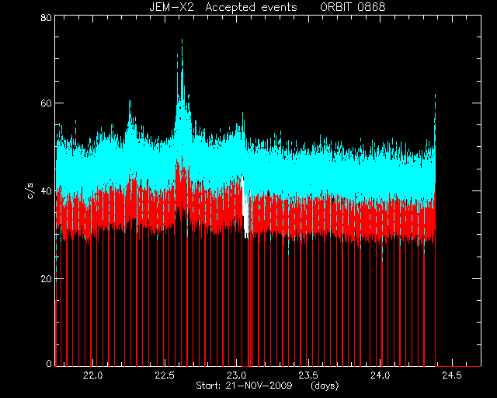Click the plot title JEM-X2 Accepted events

click(223, 7)
